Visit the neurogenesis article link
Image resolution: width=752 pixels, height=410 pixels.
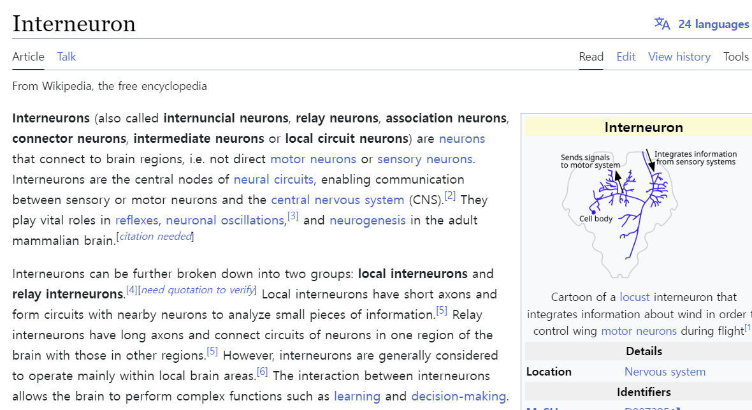(367, 220)
